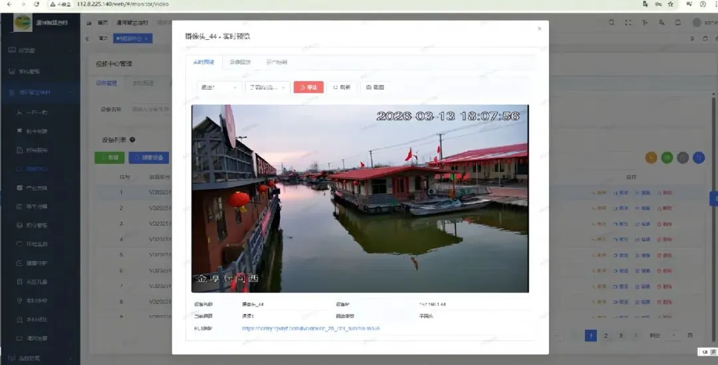Open the stream type dropdown beside channel
This screenshot has height=365, width=718.
pyautogui.click(x=268, y=87)
